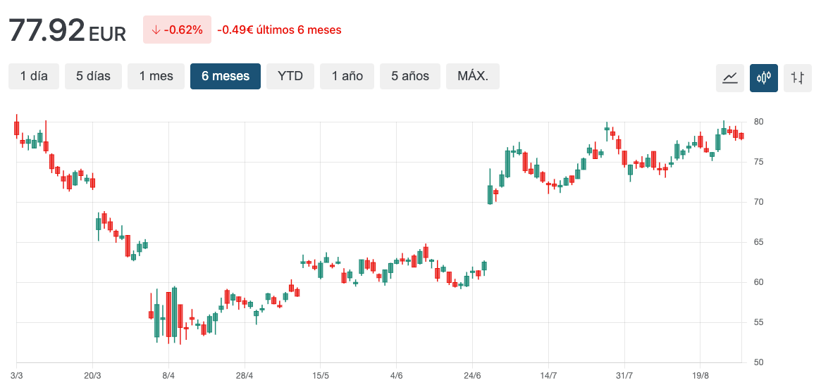Click the 15/5 date label on the x-axis
This screenshot has width=821, height=387.
(321, 375)
